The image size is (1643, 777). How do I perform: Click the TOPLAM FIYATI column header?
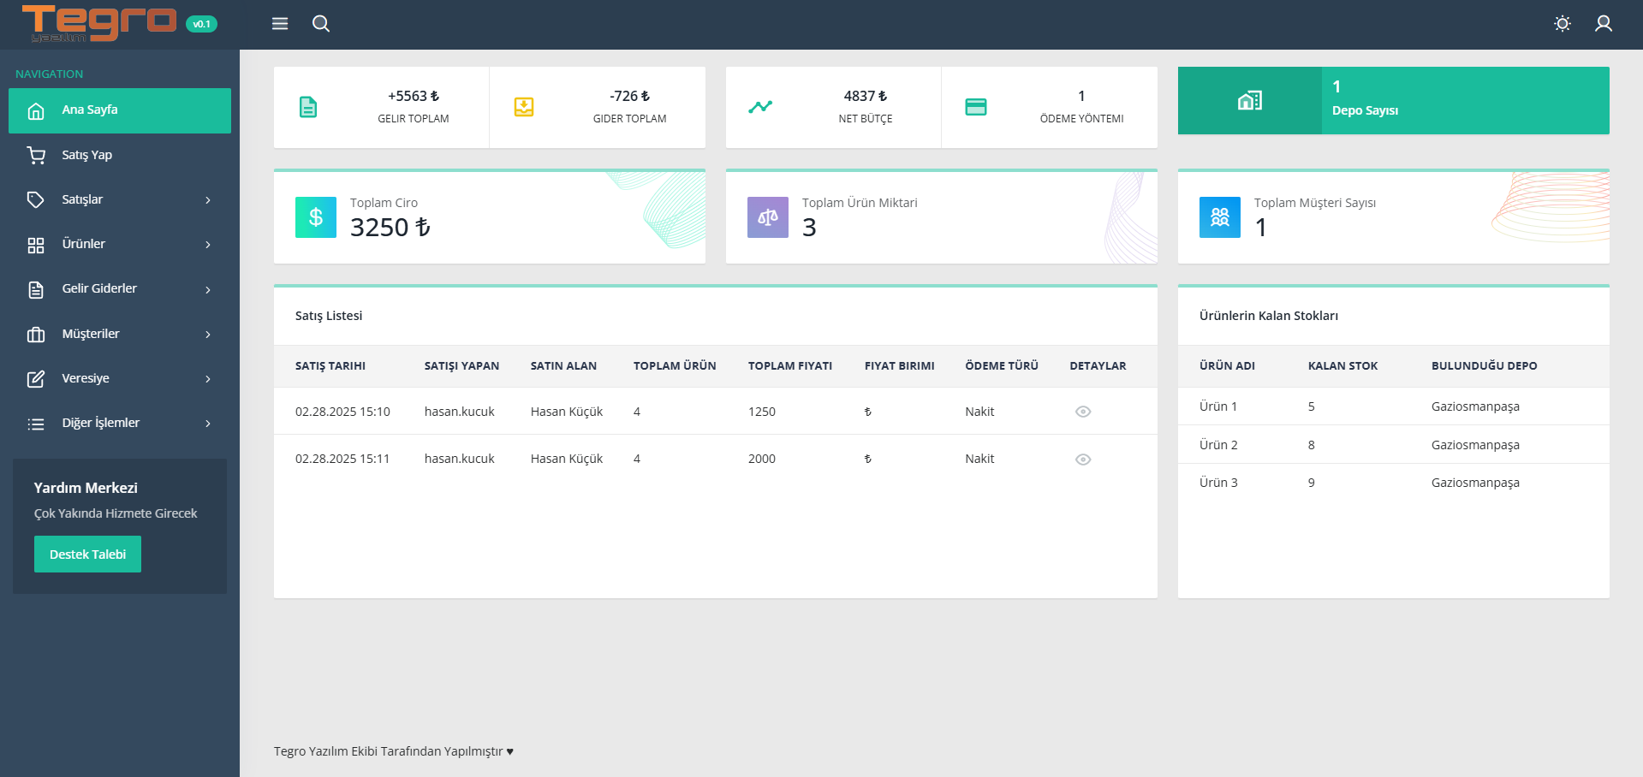click(x=790, y=366)
